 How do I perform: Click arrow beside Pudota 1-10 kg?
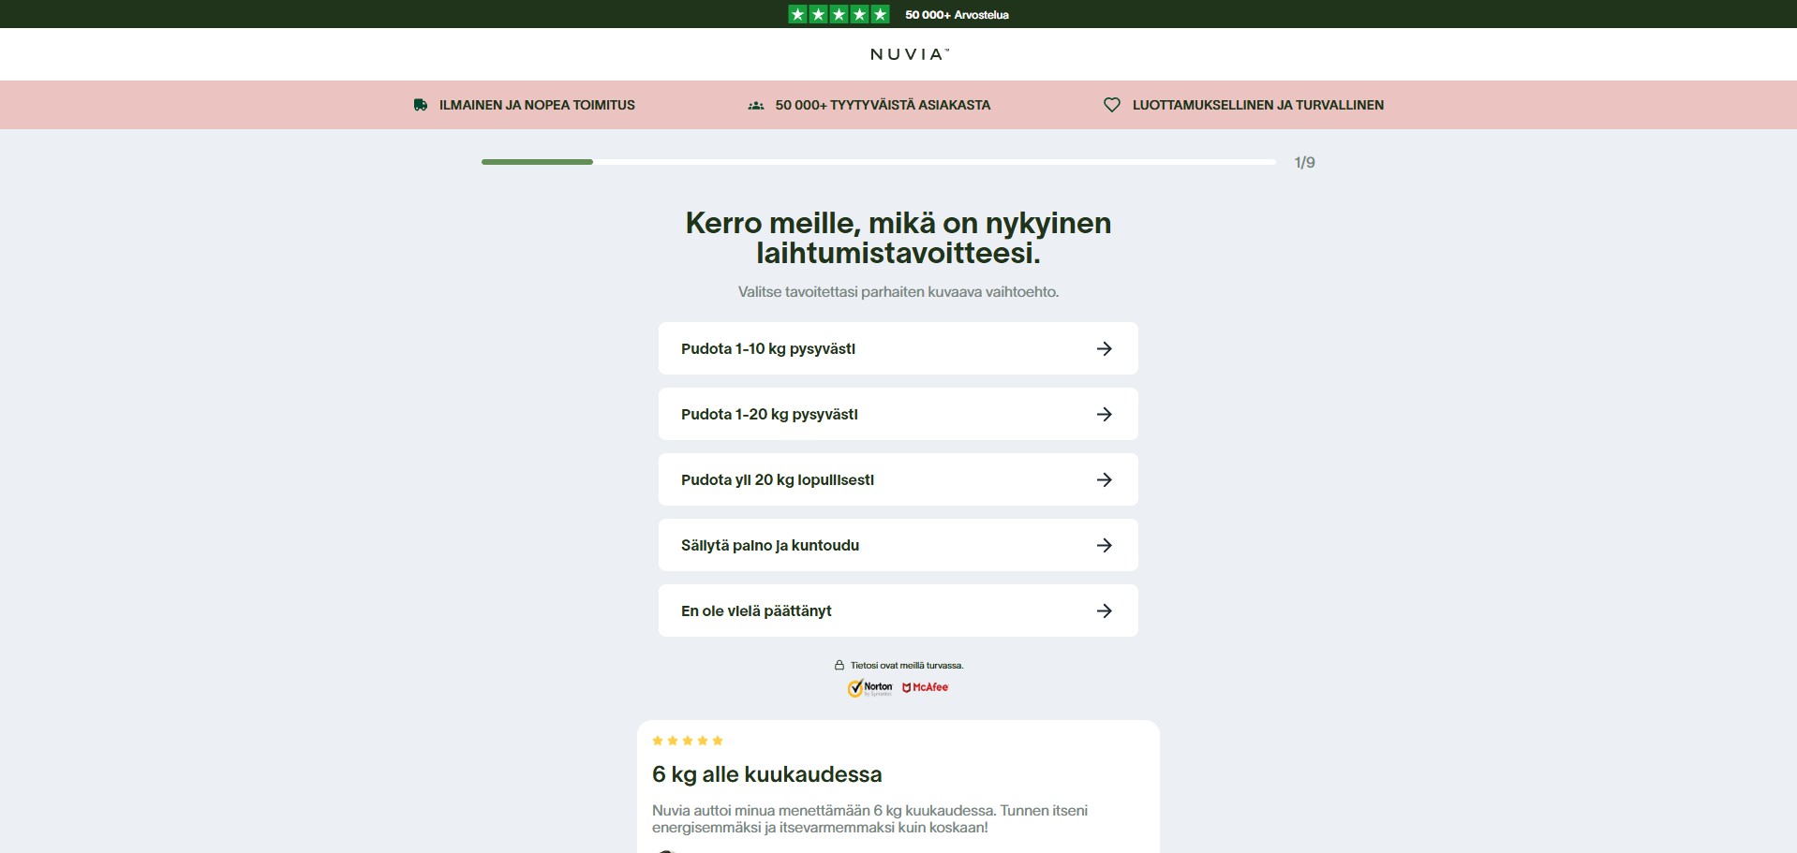point(1104,348)
